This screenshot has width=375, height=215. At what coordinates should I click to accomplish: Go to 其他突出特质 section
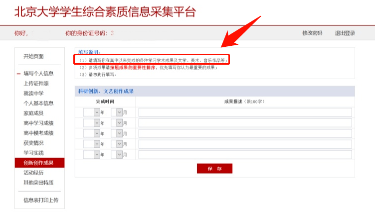tap(38, 183)
